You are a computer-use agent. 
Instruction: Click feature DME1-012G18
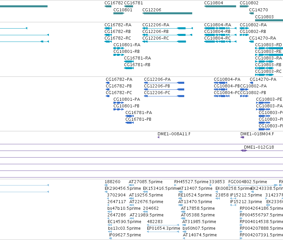[x=259, y=147]
